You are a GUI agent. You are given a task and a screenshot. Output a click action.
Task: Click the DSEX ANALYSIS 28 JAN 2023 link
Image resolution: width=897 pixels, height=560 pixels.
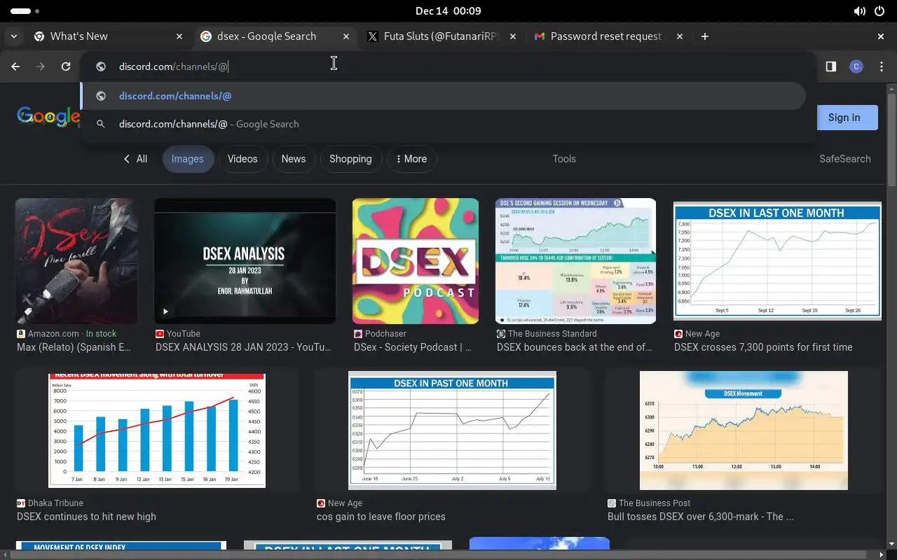pyautogui.click(x=243, y=347)
